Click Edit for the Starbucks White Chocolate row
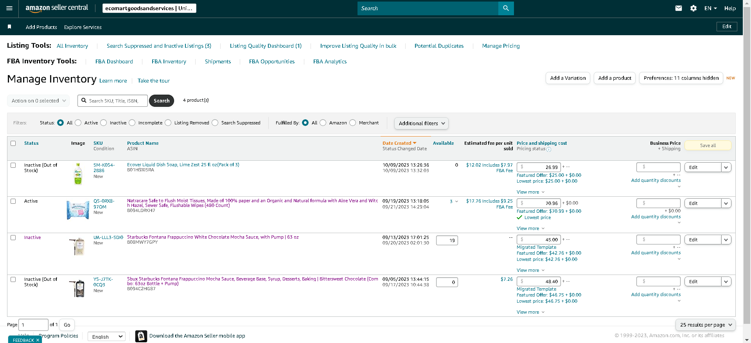 (703, 240)
